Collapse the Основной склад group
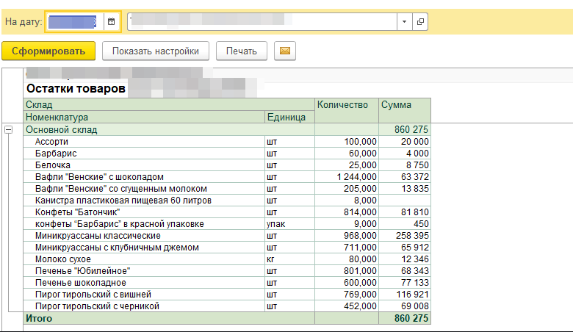The image size is (573, 332). 8,130
